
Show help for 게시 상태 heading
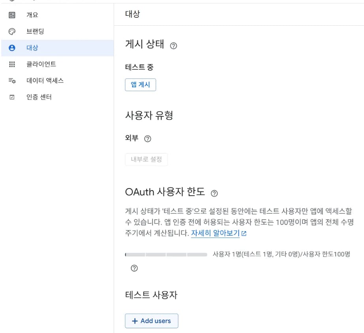[x=173, y=46]
